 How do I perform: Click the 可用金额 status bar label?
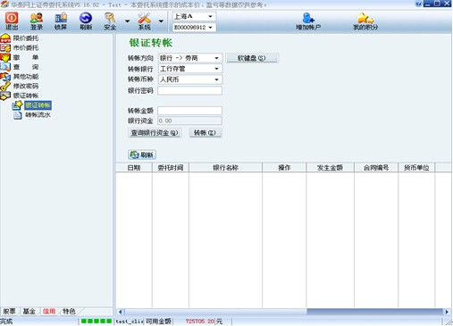coord(158,322)
